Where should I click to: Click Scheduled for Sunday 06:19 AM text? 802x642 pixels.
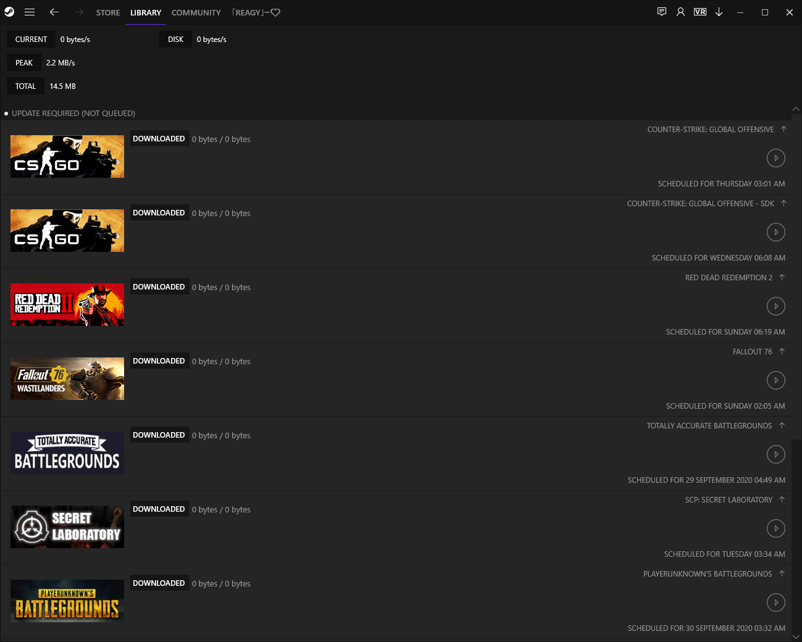(725, 332)
